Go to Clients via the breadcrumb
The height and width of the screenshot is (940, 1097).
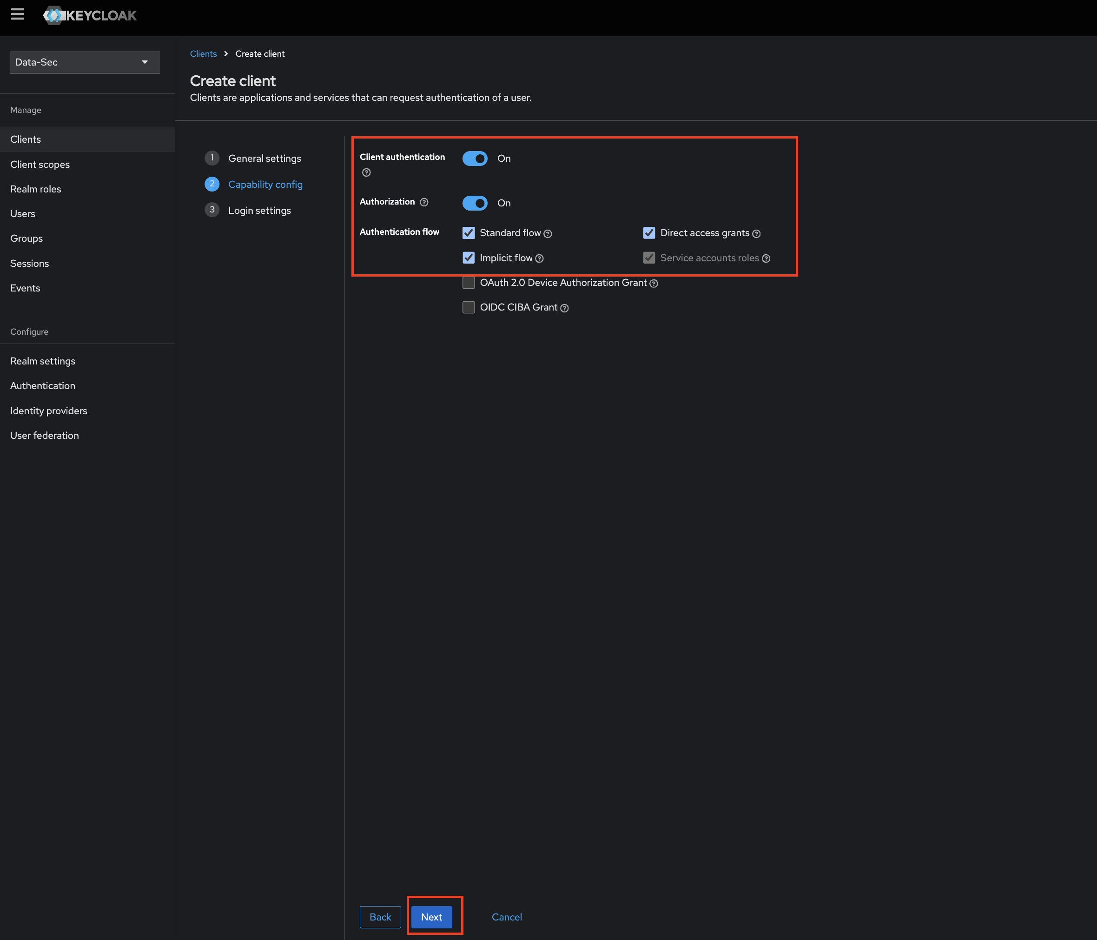pos(203,53)
